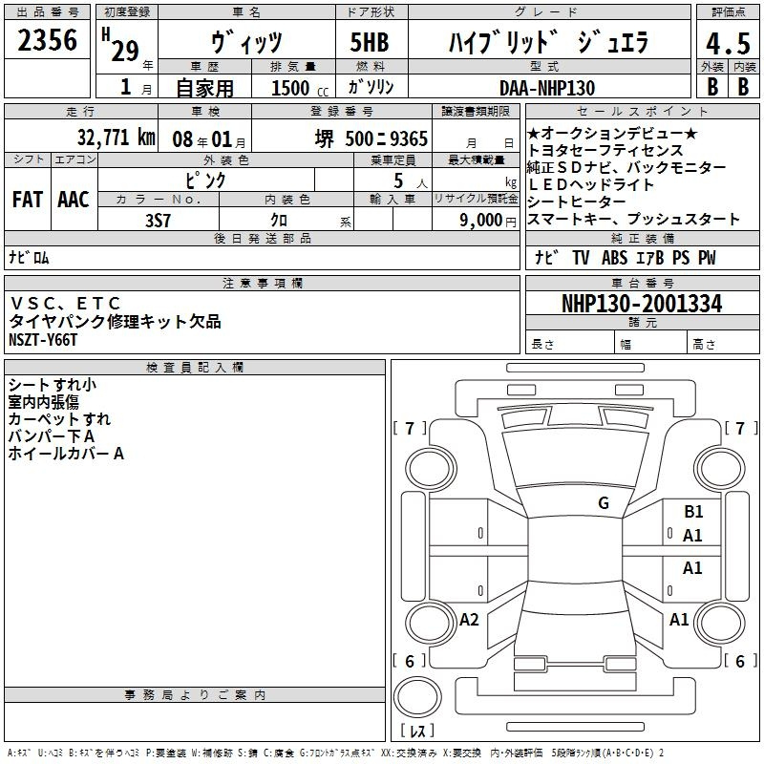The width and height of the screenshot is (764, 764).
Task: Select ABS in the 純正装備 row
Action: [614, 258]
